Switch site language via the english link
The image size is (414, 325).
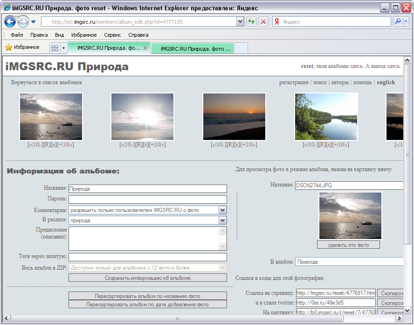pos(385,82)
